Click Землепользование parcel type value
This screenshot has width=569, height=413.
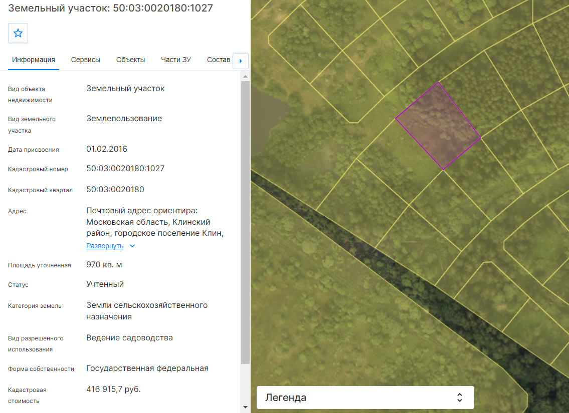tap(124, 119)
